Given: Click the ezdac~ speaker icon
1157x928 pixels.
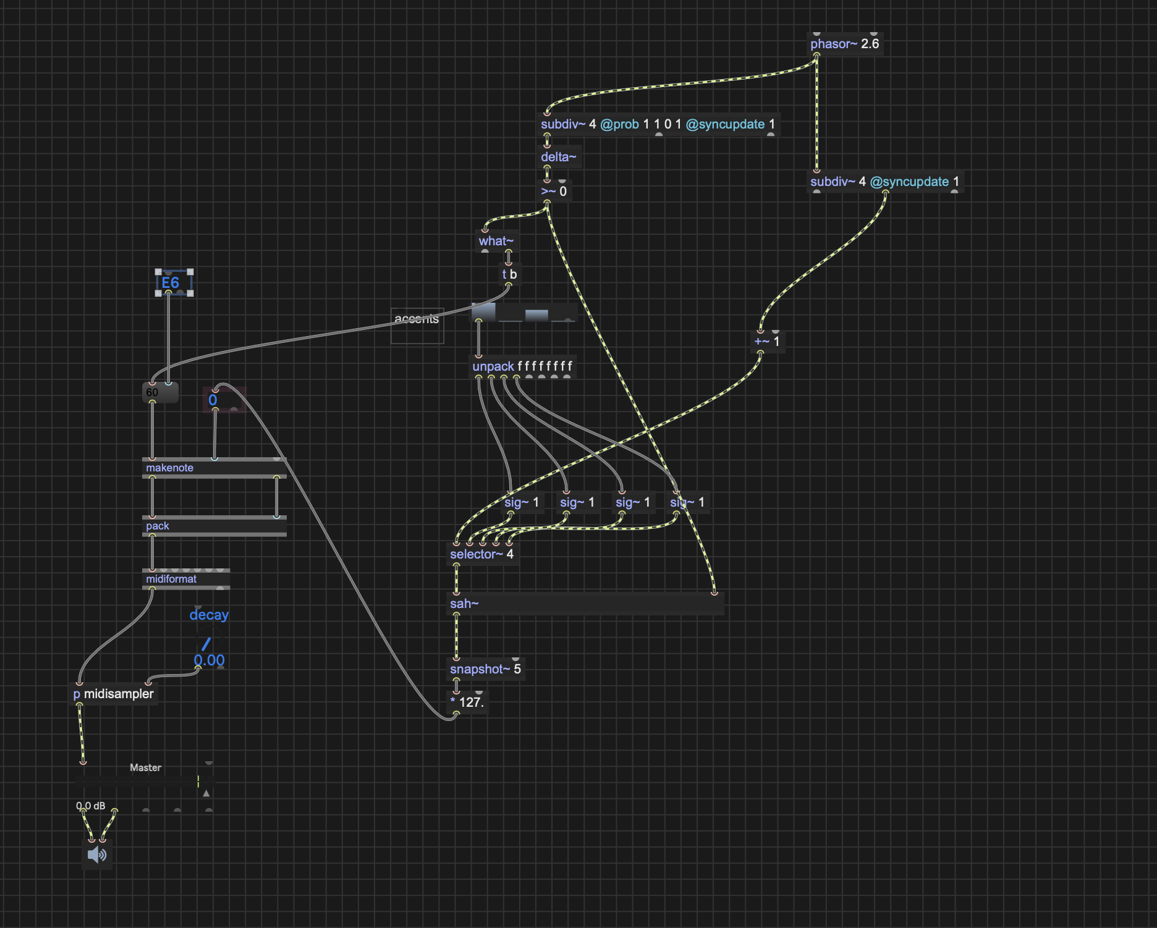Looking at the screenshot, I should click(97, 854).
